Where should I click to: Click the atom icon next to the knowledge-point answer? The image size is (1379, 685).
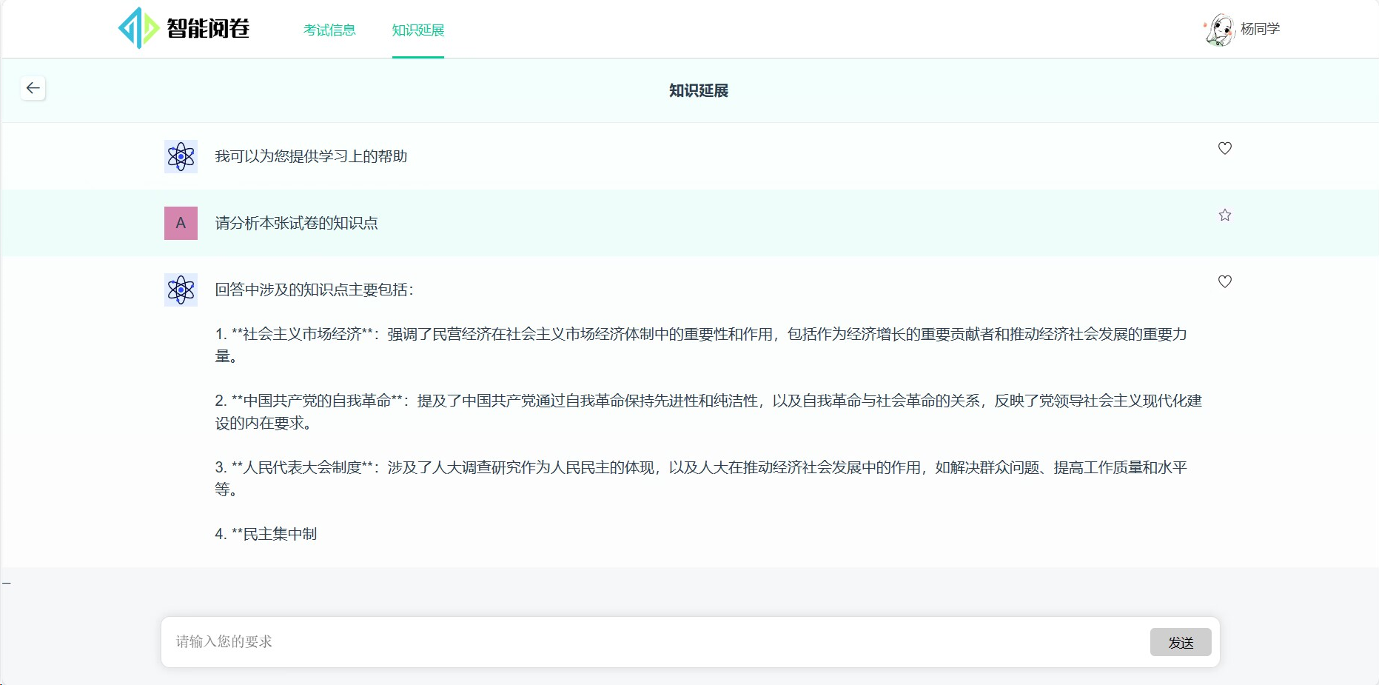point(180,290)
